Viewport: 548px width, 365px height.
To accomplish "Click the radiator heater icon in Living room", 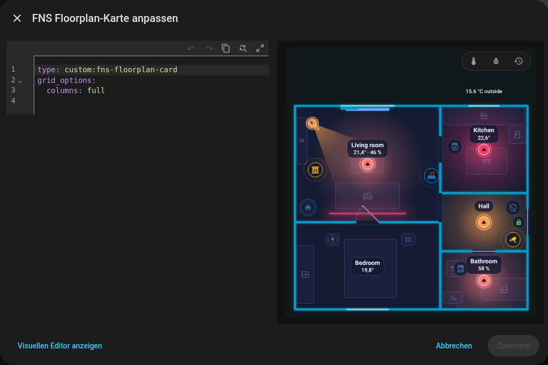I will click(432, 176).
